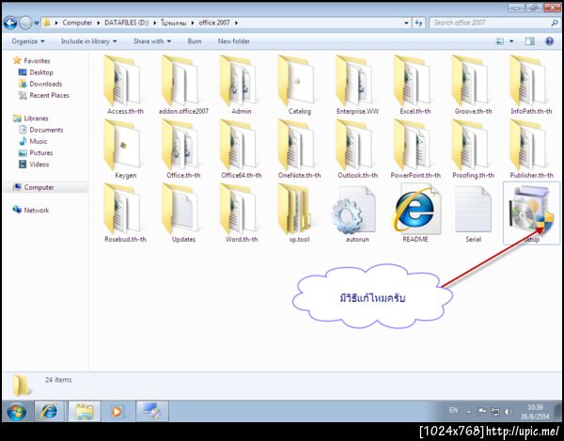
Task: Select the setup installer file
Action: 531,213
